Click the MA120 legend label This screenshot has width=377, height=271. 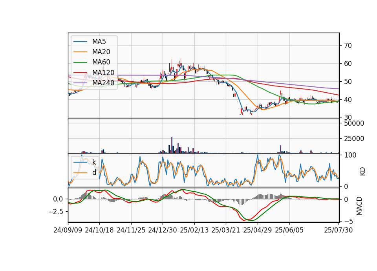(103, 73)
